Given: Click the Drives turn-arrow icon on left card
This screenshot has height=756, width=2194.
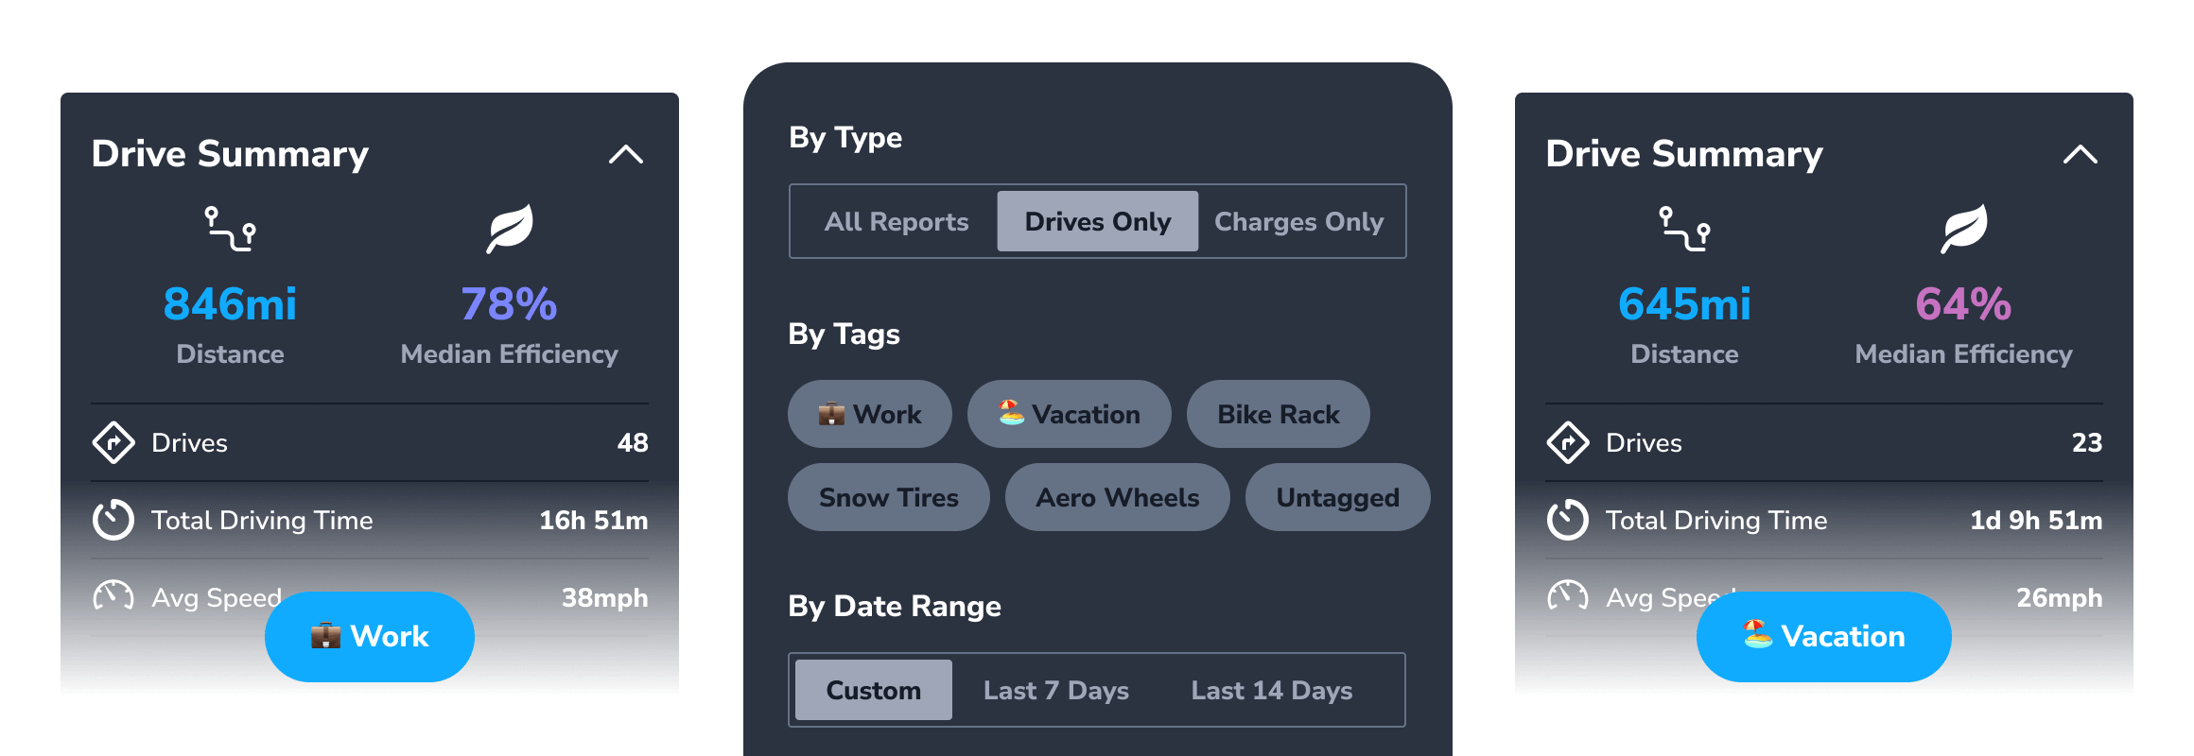Looking at the screenshot, I should tap(114, 443).
